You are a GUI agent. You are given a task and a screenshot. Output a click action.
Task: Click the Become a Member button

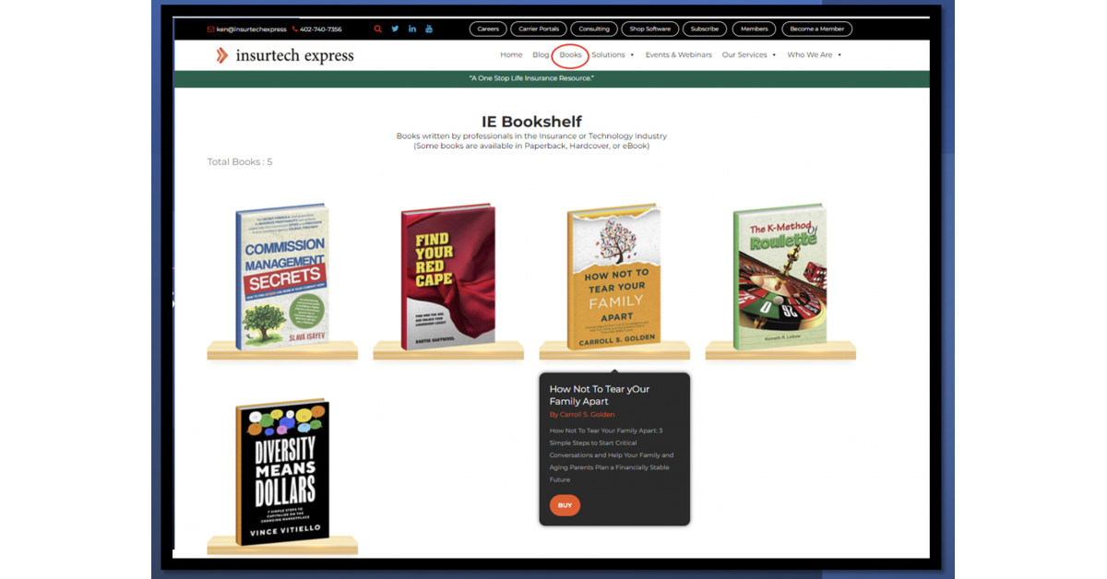coord(816,29)
